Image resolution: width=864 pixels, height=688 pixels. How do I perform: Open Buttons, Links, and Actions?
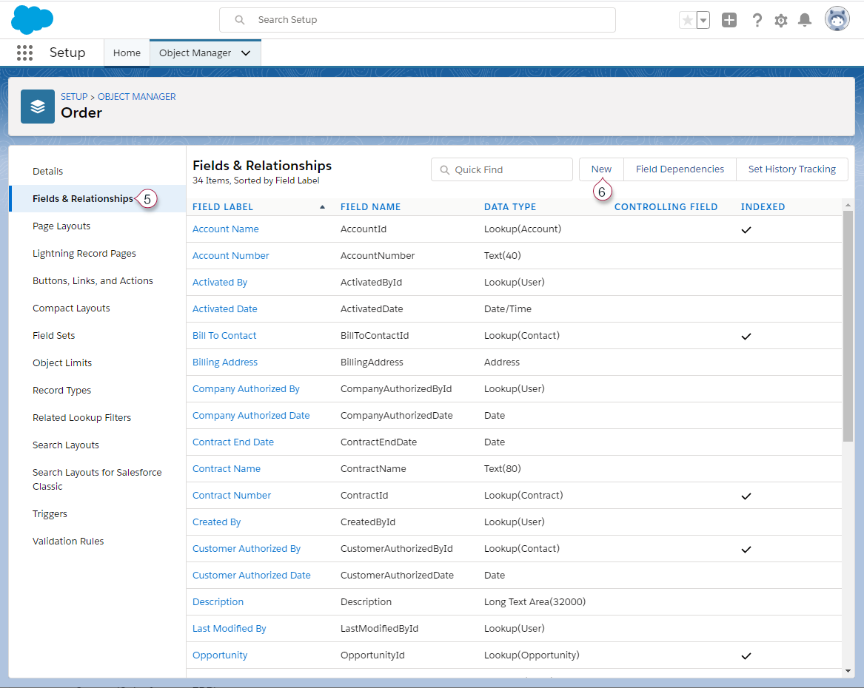coord(93,280)
